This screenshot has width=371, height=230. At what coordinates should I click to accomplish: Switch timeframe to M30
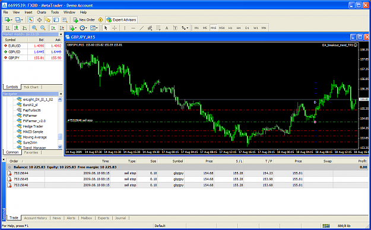(221, 28)
